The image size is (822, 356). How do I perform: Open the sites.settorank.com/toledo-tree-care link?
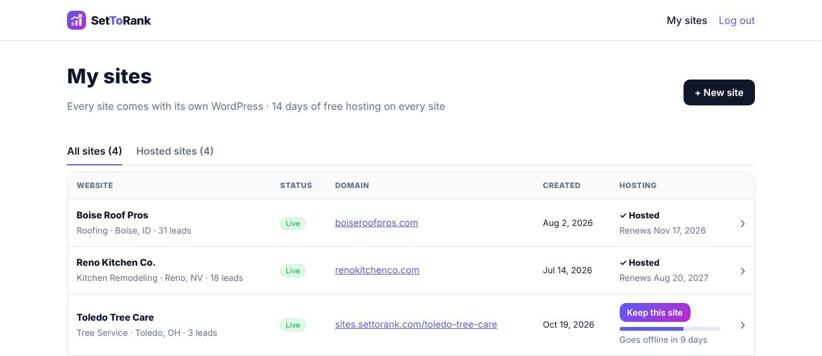(x=416, y=324)
